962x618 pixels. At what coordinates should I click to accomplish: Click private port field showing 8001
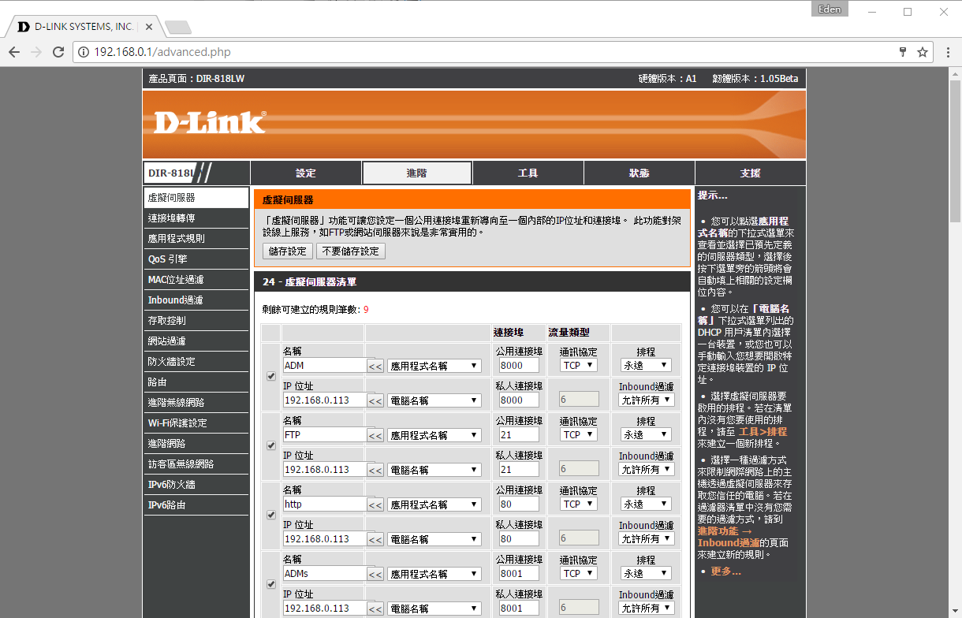pos(519,609)
